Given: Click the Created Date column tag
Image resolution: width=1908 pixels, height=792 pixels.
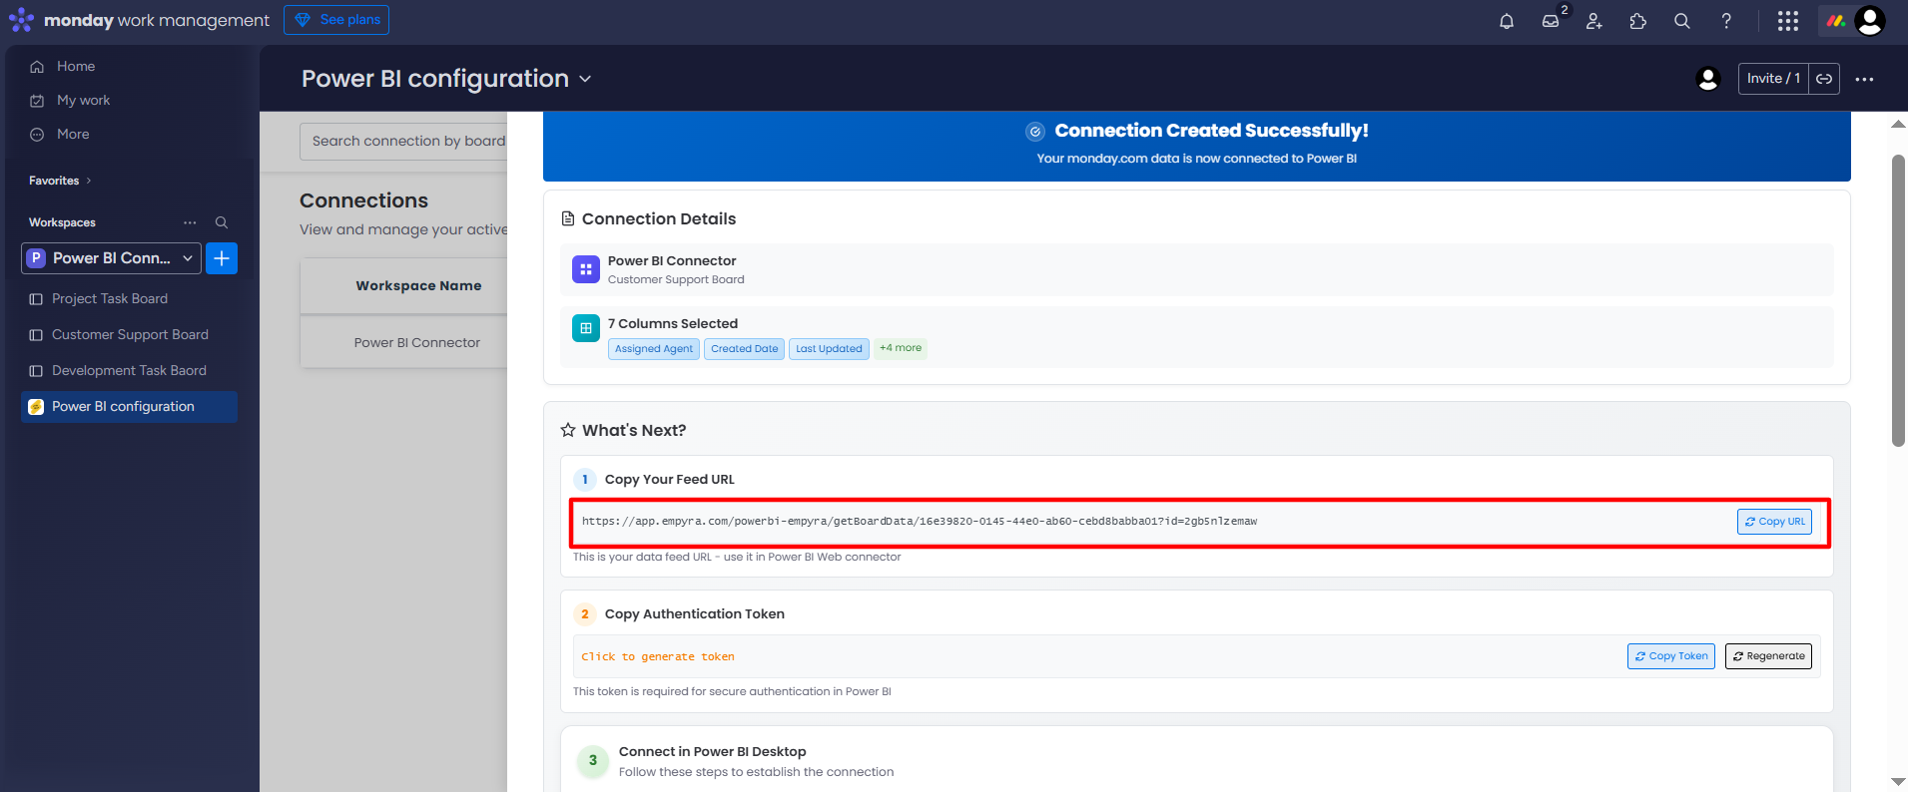Looking at the screenshot, I should 745,349.
